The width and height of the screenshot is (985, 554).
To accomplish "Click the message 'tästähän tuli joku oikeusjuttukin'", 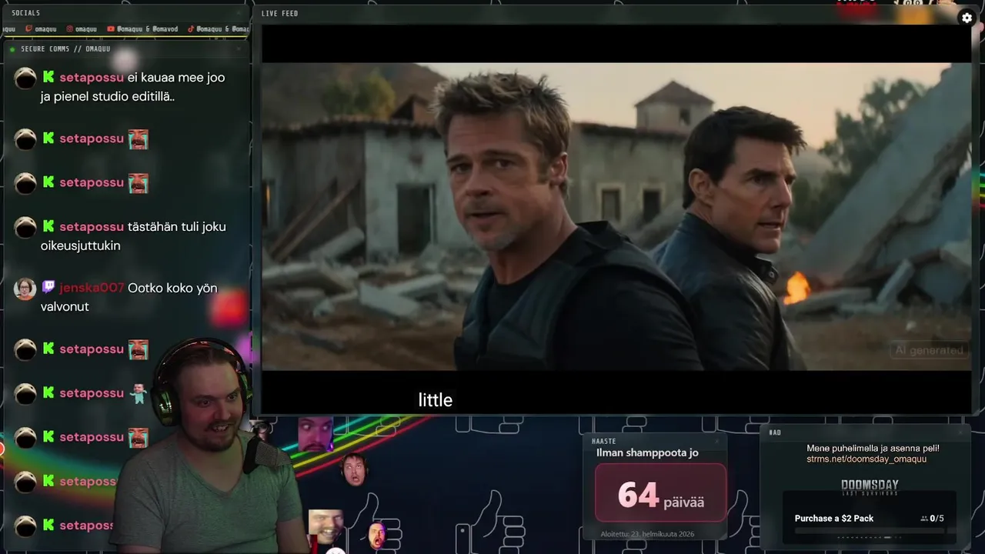I will coord(133,236).
